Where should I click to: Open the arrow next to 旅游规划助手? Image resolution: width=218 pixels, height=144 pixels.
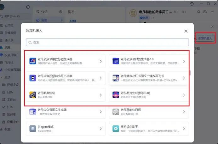tap(184, 129)
